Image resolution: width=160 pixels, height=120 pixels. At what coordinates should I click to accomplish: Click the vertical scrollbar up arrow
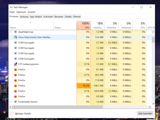[153, 32]
